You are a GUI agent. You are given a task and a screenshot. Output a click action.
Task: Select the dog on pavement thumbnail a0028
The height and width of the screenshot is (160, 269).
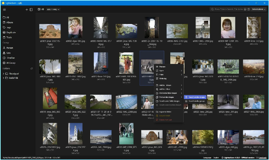[x=50, y=134]
